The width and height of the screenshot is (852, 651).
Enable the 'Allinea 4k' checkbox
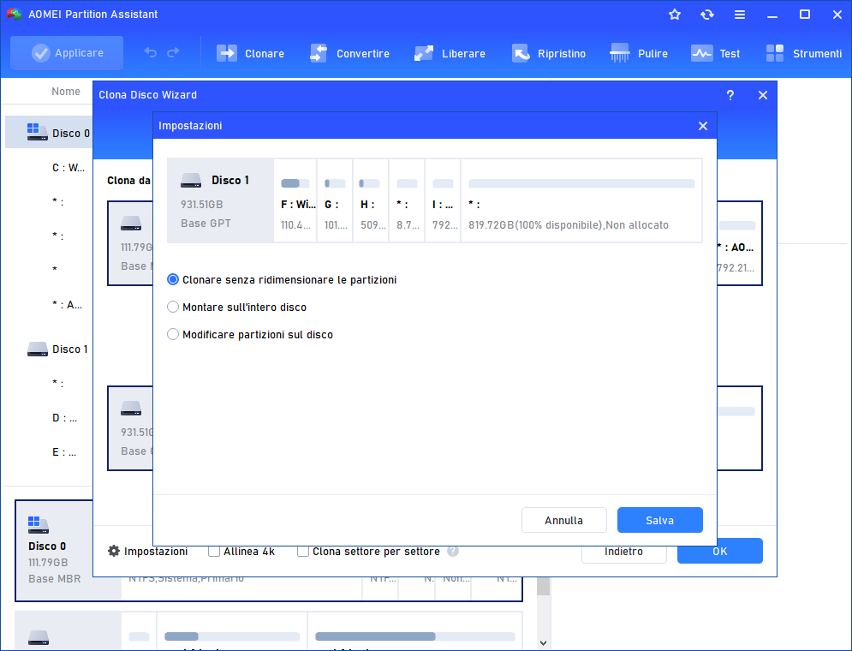coord(214,551)
